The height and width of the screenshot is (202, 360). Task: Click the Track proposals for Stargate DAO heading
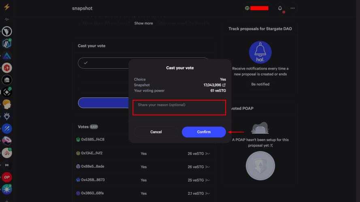[x=260, y=29]
